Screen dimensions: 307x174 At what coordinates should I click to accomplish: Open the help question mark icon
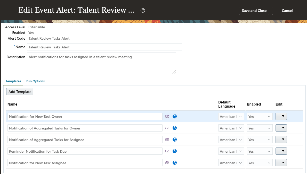point(143,11)
